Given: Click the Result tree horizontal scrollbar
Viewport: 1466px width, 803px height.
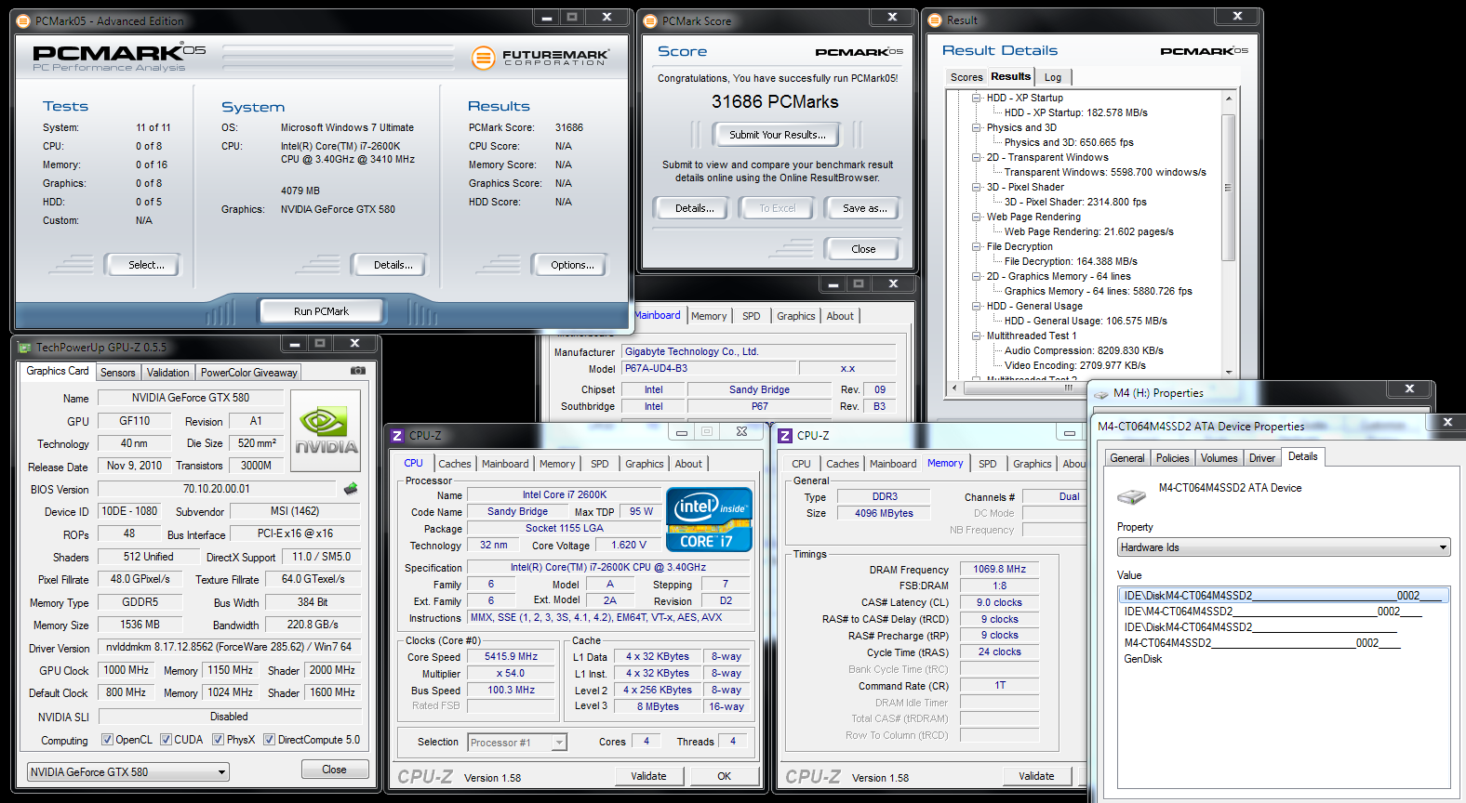Looking at the screenshot, I should tap(1069, 388).
